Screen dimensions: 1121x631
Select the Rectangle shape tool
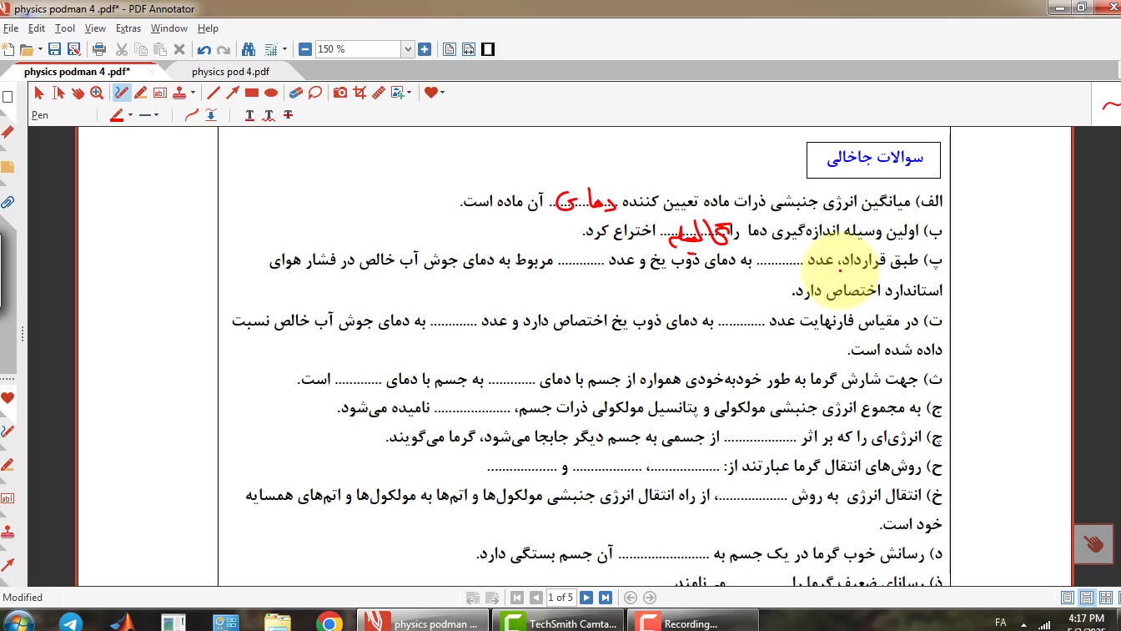tap(252, 93)
